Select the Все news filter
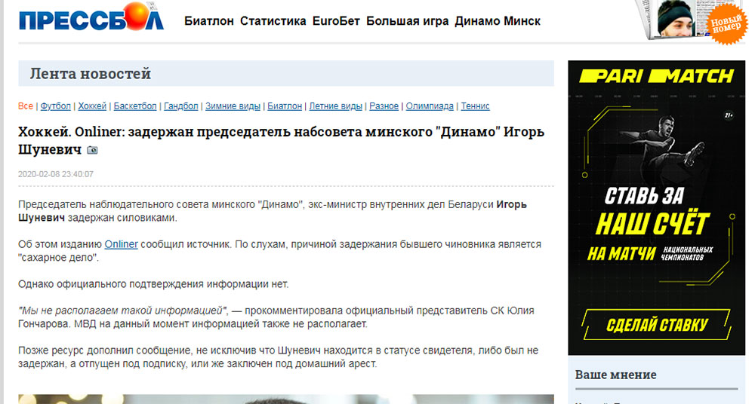 (26, 106)
